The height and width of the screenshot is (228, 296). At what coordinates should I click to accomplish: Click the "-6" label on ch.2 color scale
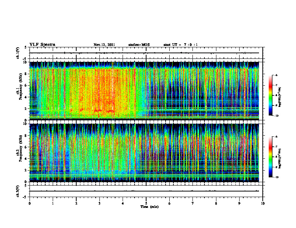276,137
